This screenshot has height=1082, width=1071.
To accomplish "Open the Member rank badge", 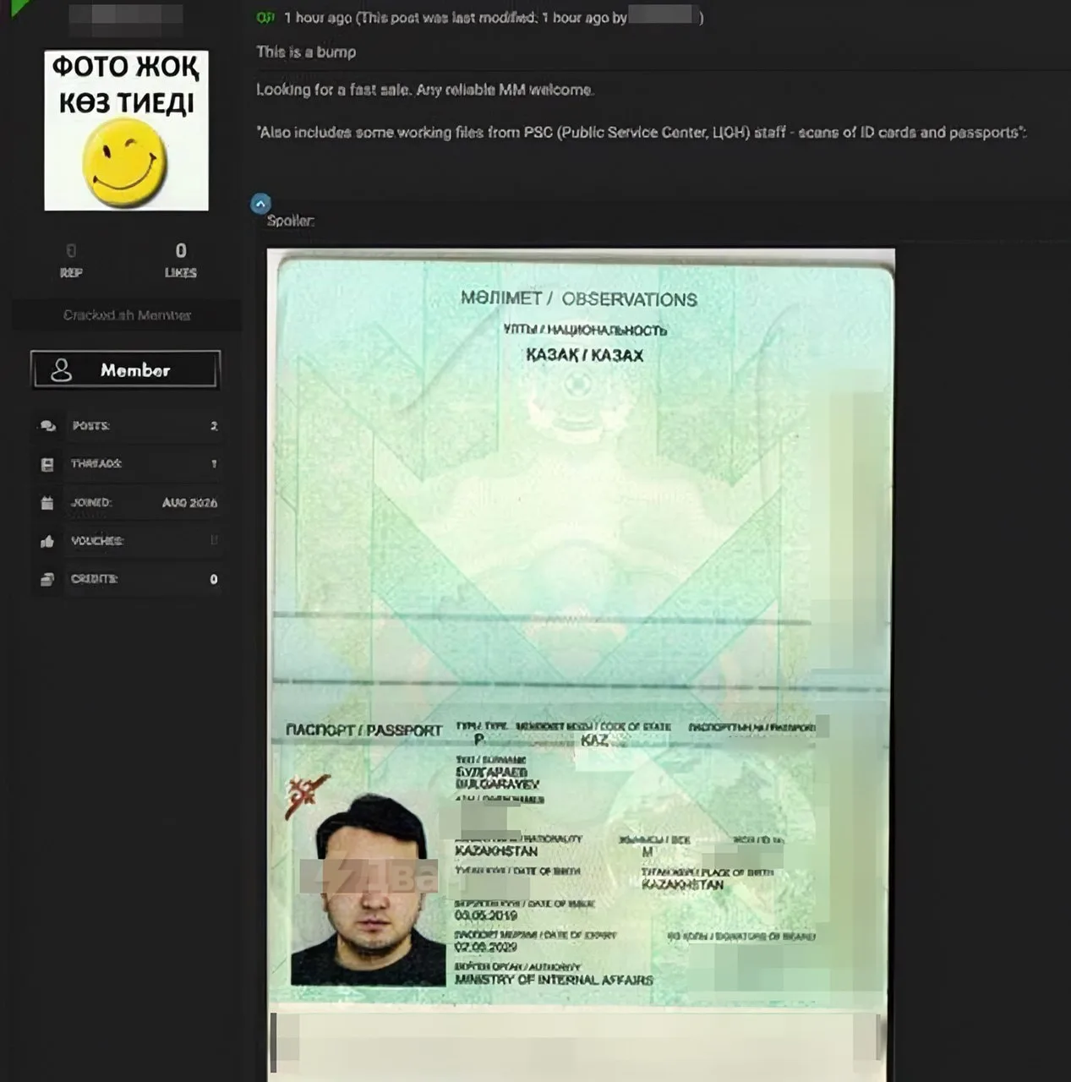I will click(x=126, y=370).
